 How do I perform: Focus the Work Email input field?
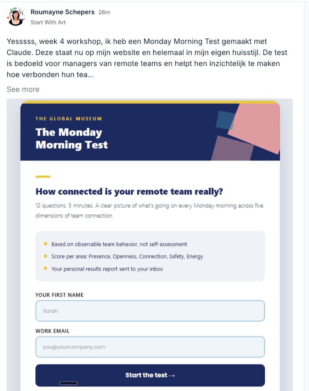click(x=150, y=347)
